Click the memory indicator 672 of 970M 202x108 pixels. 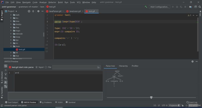(x=195, y=105)
